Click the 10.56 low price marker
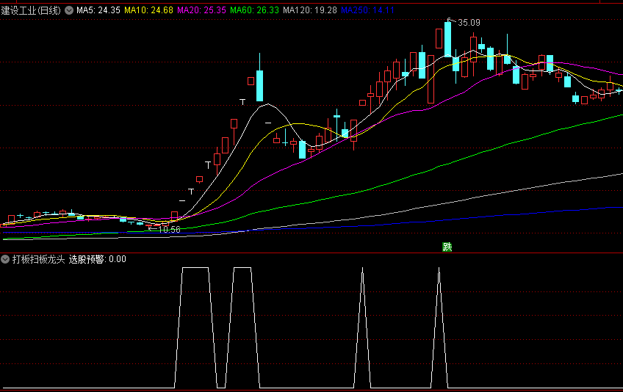Image resolution: width=623 pixels, height=392 pixels. pos(169,230)
